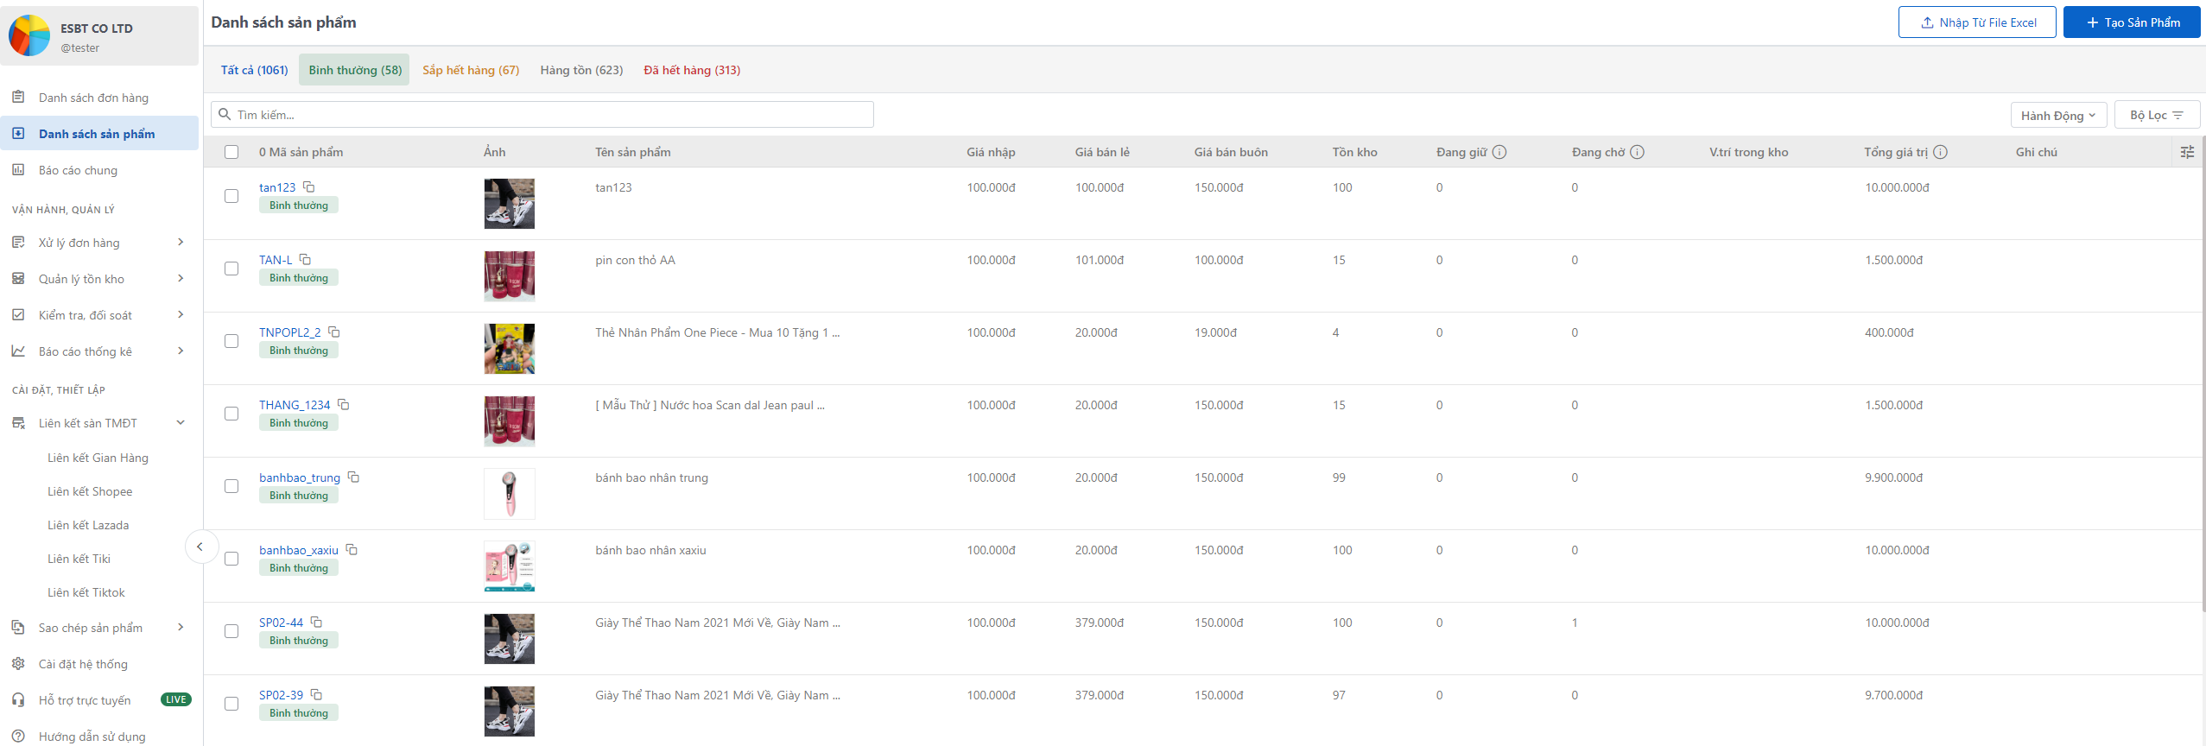Viewport: 2206px width, 746px height.
Task: Click Tạo Sản Phẩm button
Action: [x=2131, y=22]
